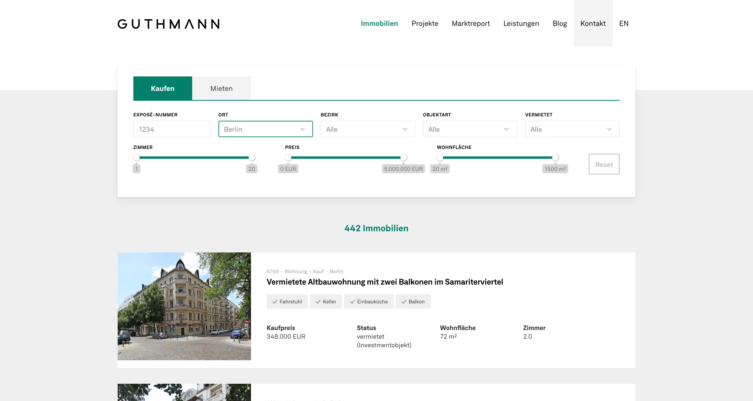The height and width of the screenshot is (401, 753).
Task: Expand the Vermietet dropdown
Action: 572,129
